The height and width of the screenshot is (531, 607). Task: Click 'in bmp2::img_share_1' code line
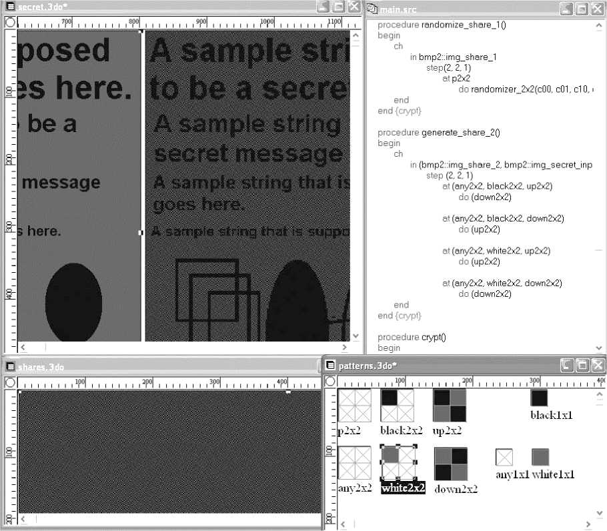[x=454, y=57]
